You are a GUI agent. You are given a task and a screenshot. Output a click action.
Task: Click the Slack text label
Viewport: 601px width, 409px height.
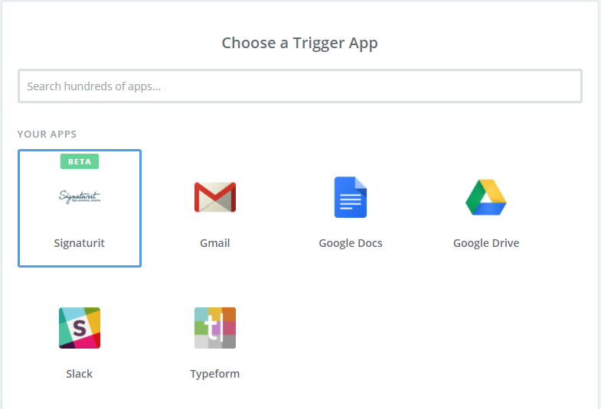[x=80, y=373]
